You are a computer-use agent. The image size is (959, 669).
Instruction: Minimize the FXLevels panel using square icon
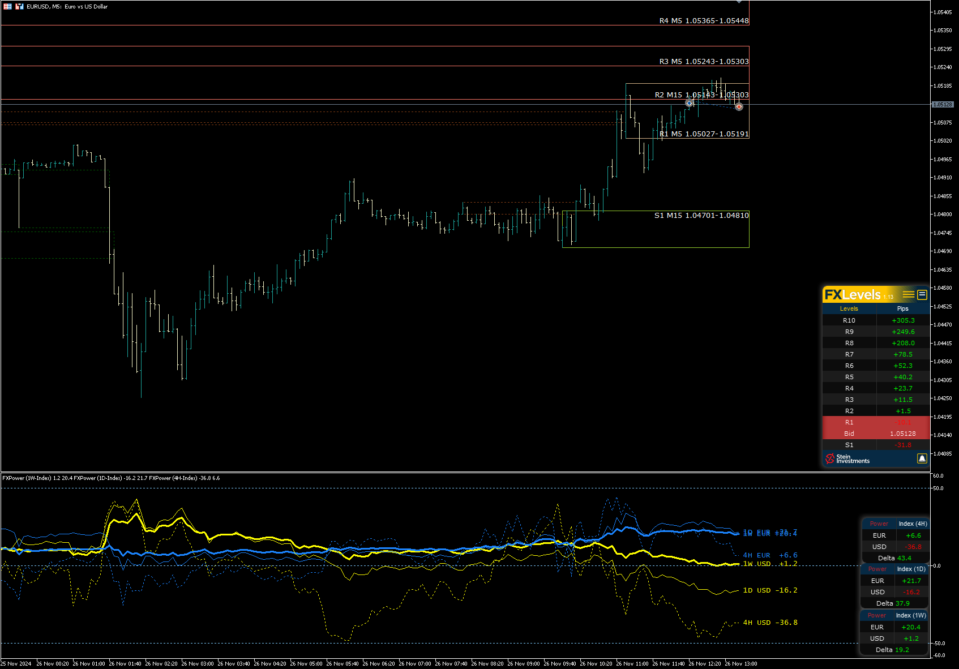[922, 294]
